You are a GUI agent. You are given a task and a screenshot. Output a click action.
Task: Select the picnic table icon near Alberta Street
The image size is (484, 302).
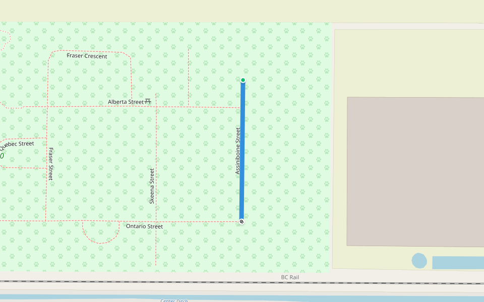tap(148, 101)
